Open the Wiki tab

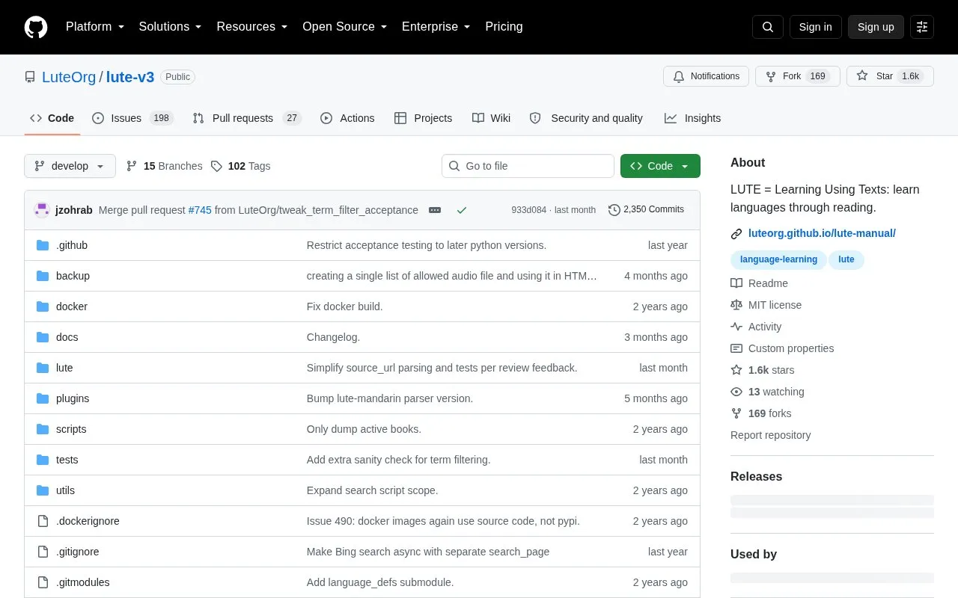(x=492, y=118)
